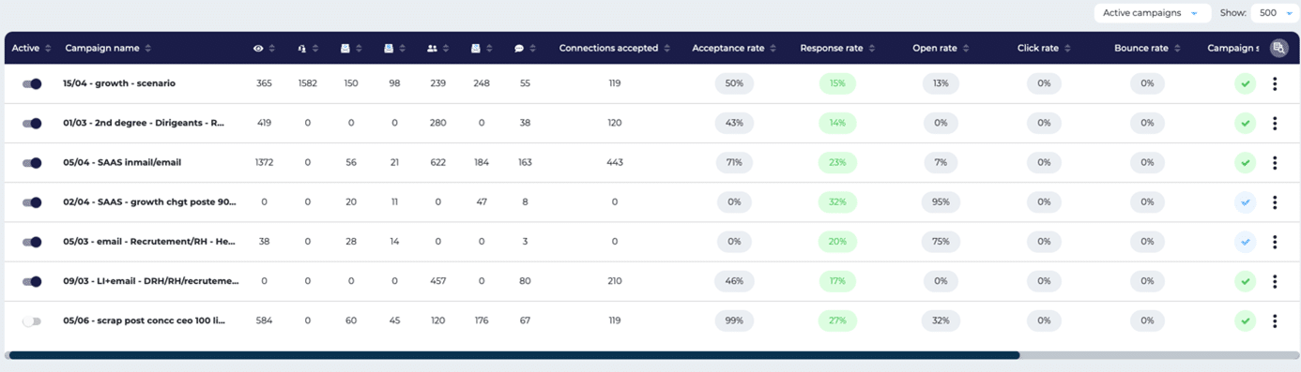Viewport: 1301px width, 372px height.
Task: Click blue status check for 02/04 SAAS growth
Action: click(1246, 202)
